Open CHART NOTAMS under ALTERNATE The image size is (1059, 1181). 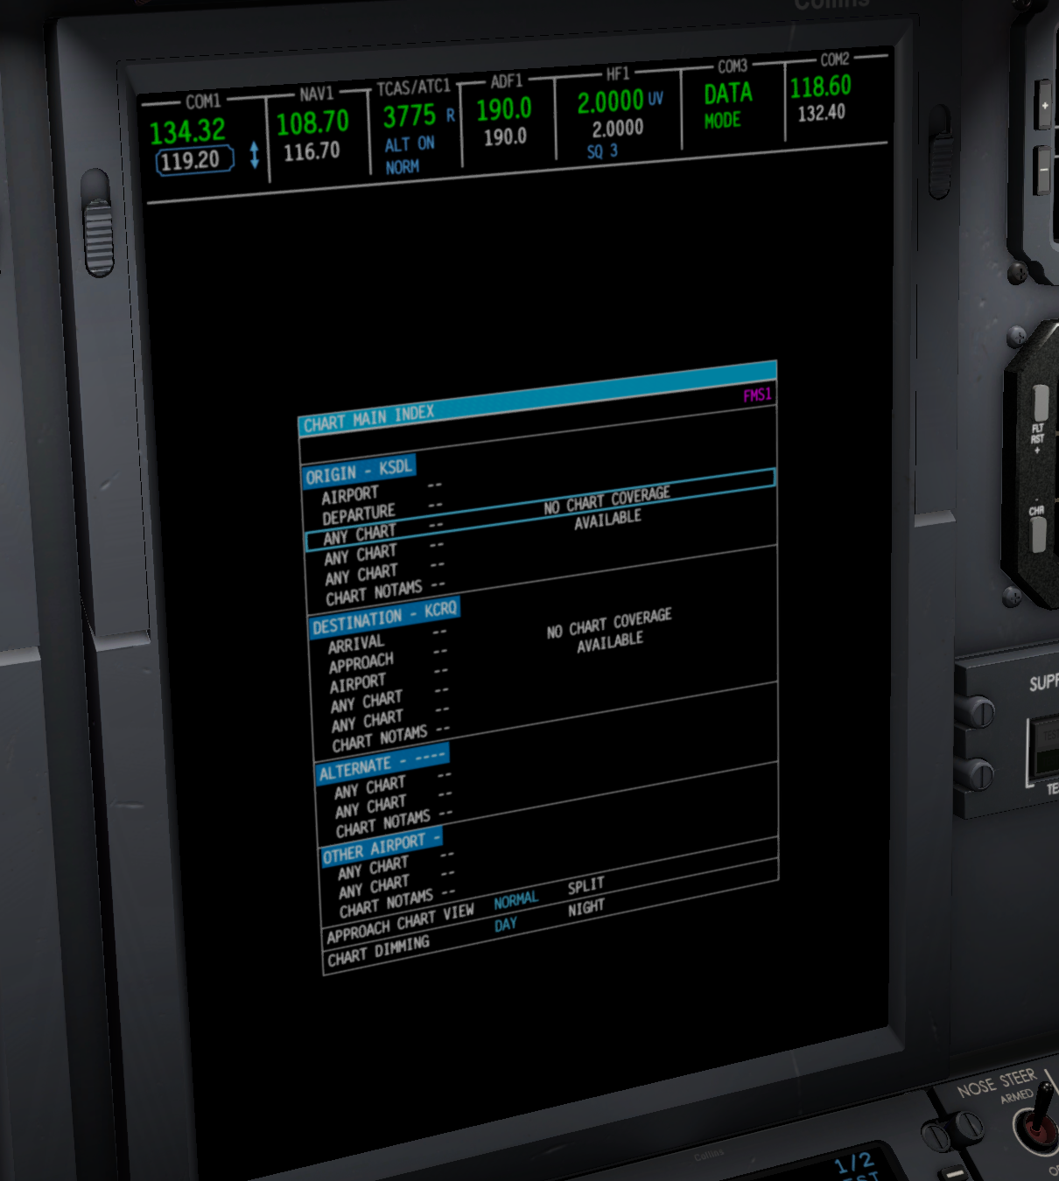coord(382,823)
